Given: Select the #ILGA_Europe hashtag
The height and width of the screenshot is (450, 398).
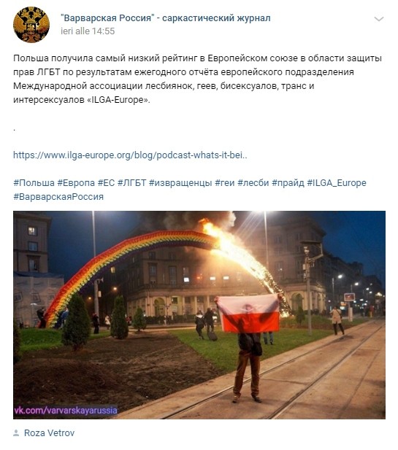Looking at the screenshot, I should [x=337, y=183].
